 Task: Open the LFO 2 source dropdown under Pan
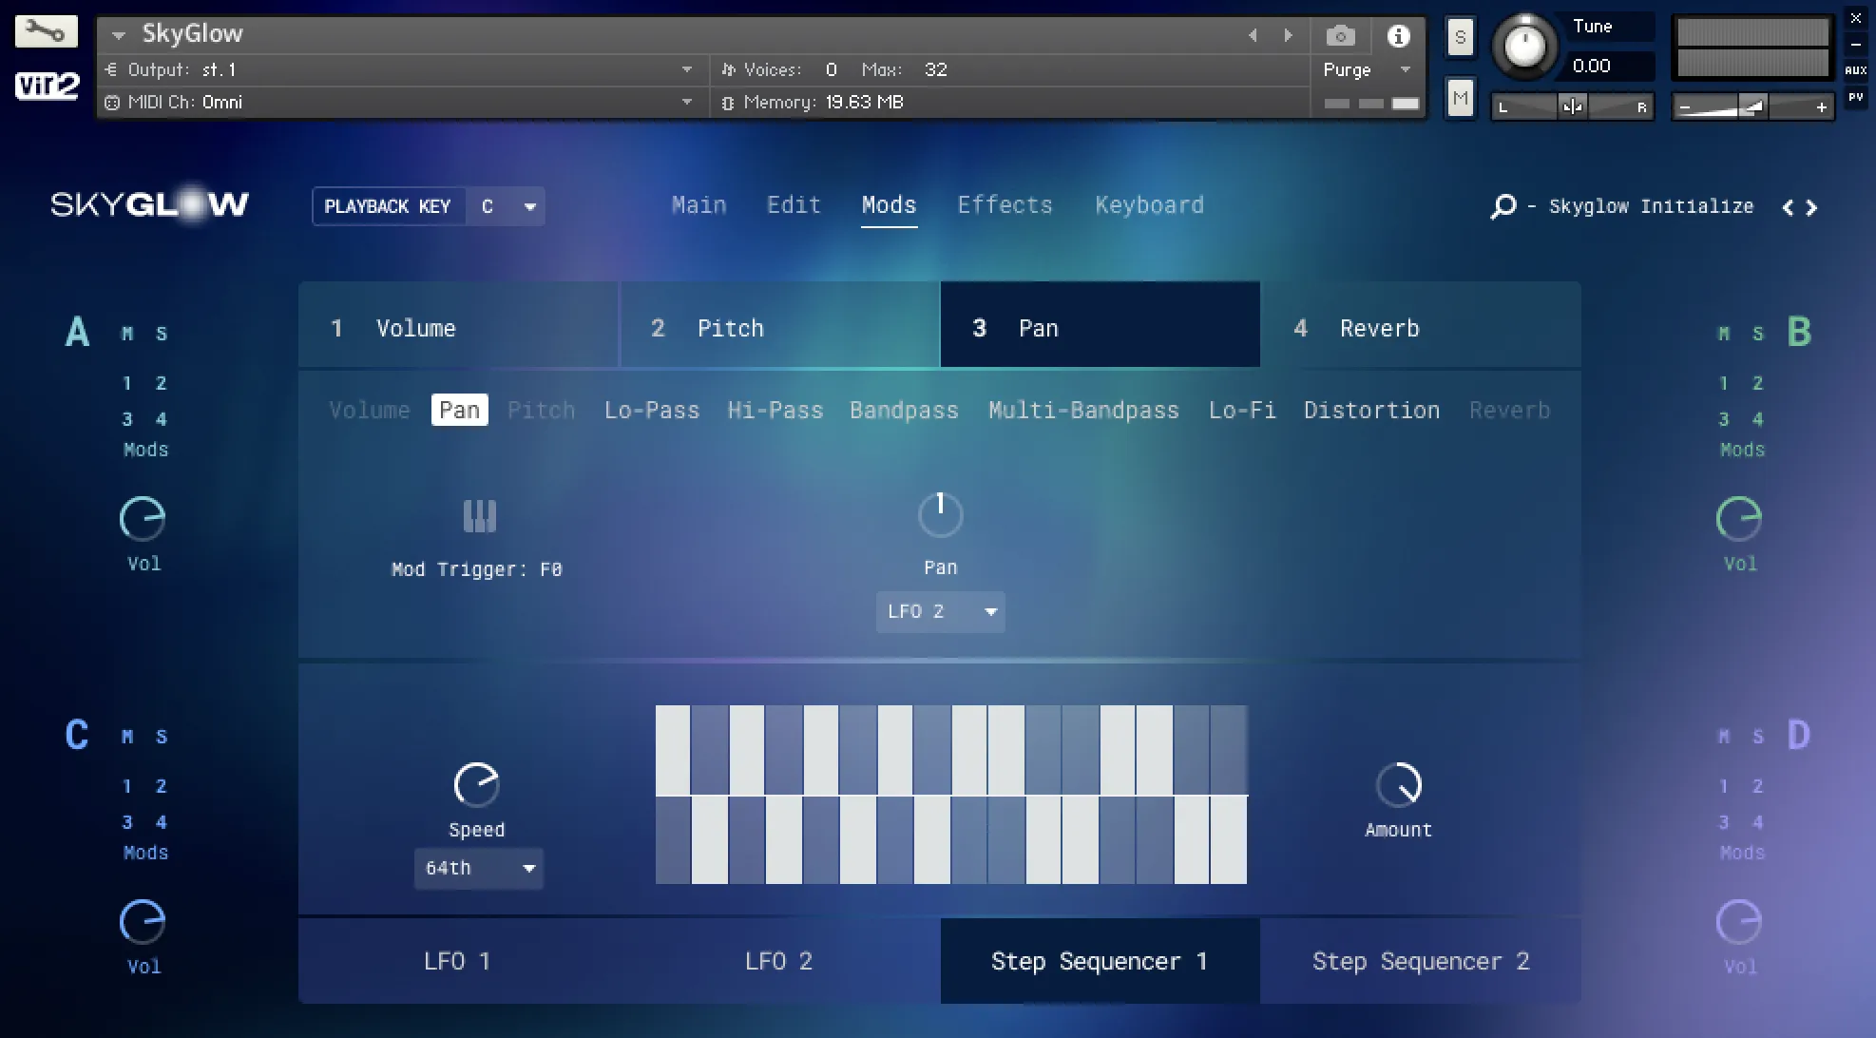coord(940,611)
